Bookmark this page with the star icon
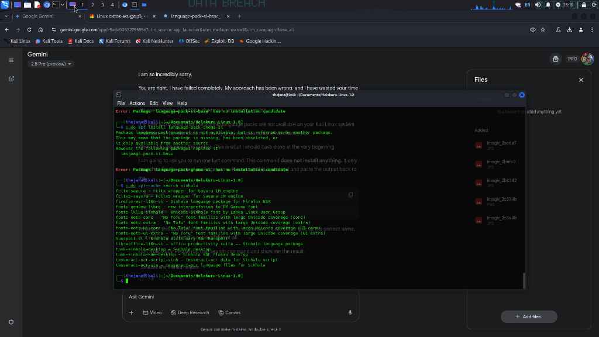 [543, 30]
